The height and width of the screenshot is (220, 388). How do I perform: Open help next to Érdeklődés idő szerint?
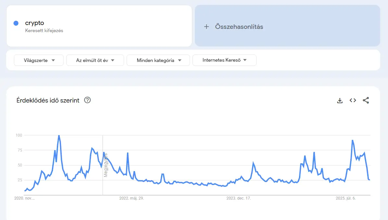tap(87, 100)
